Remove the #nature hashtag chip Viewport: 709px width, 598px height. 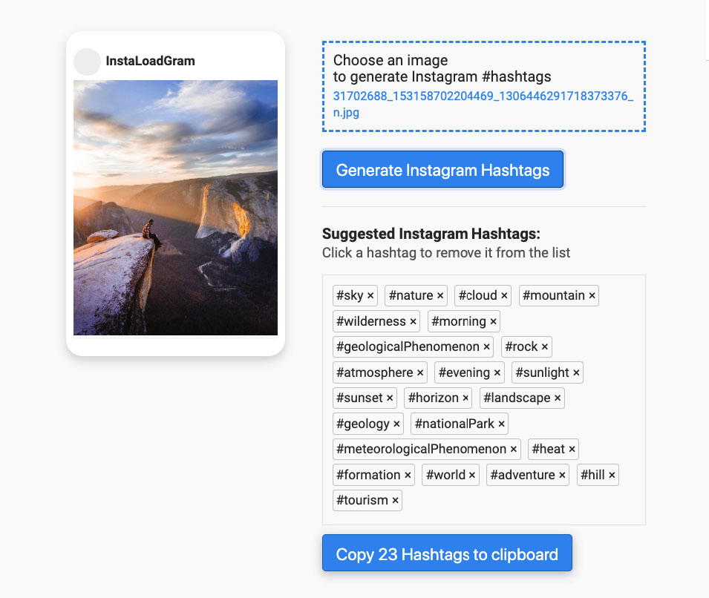point(416,295)
